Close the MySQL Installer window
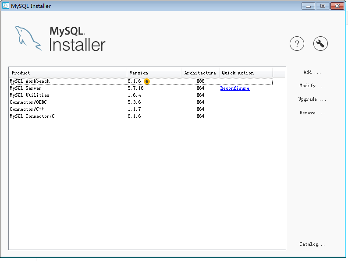 (x=337, y=6)
